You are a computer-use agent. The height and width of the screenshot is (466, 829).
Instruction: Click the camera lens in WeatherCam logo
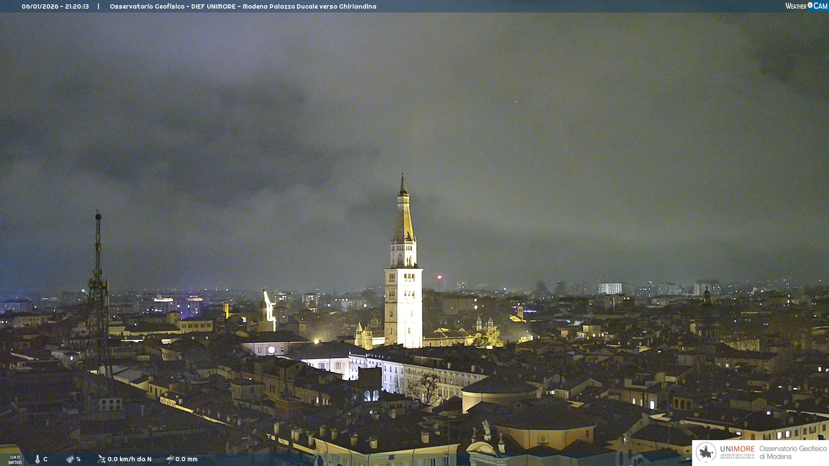tap(810, 5)
